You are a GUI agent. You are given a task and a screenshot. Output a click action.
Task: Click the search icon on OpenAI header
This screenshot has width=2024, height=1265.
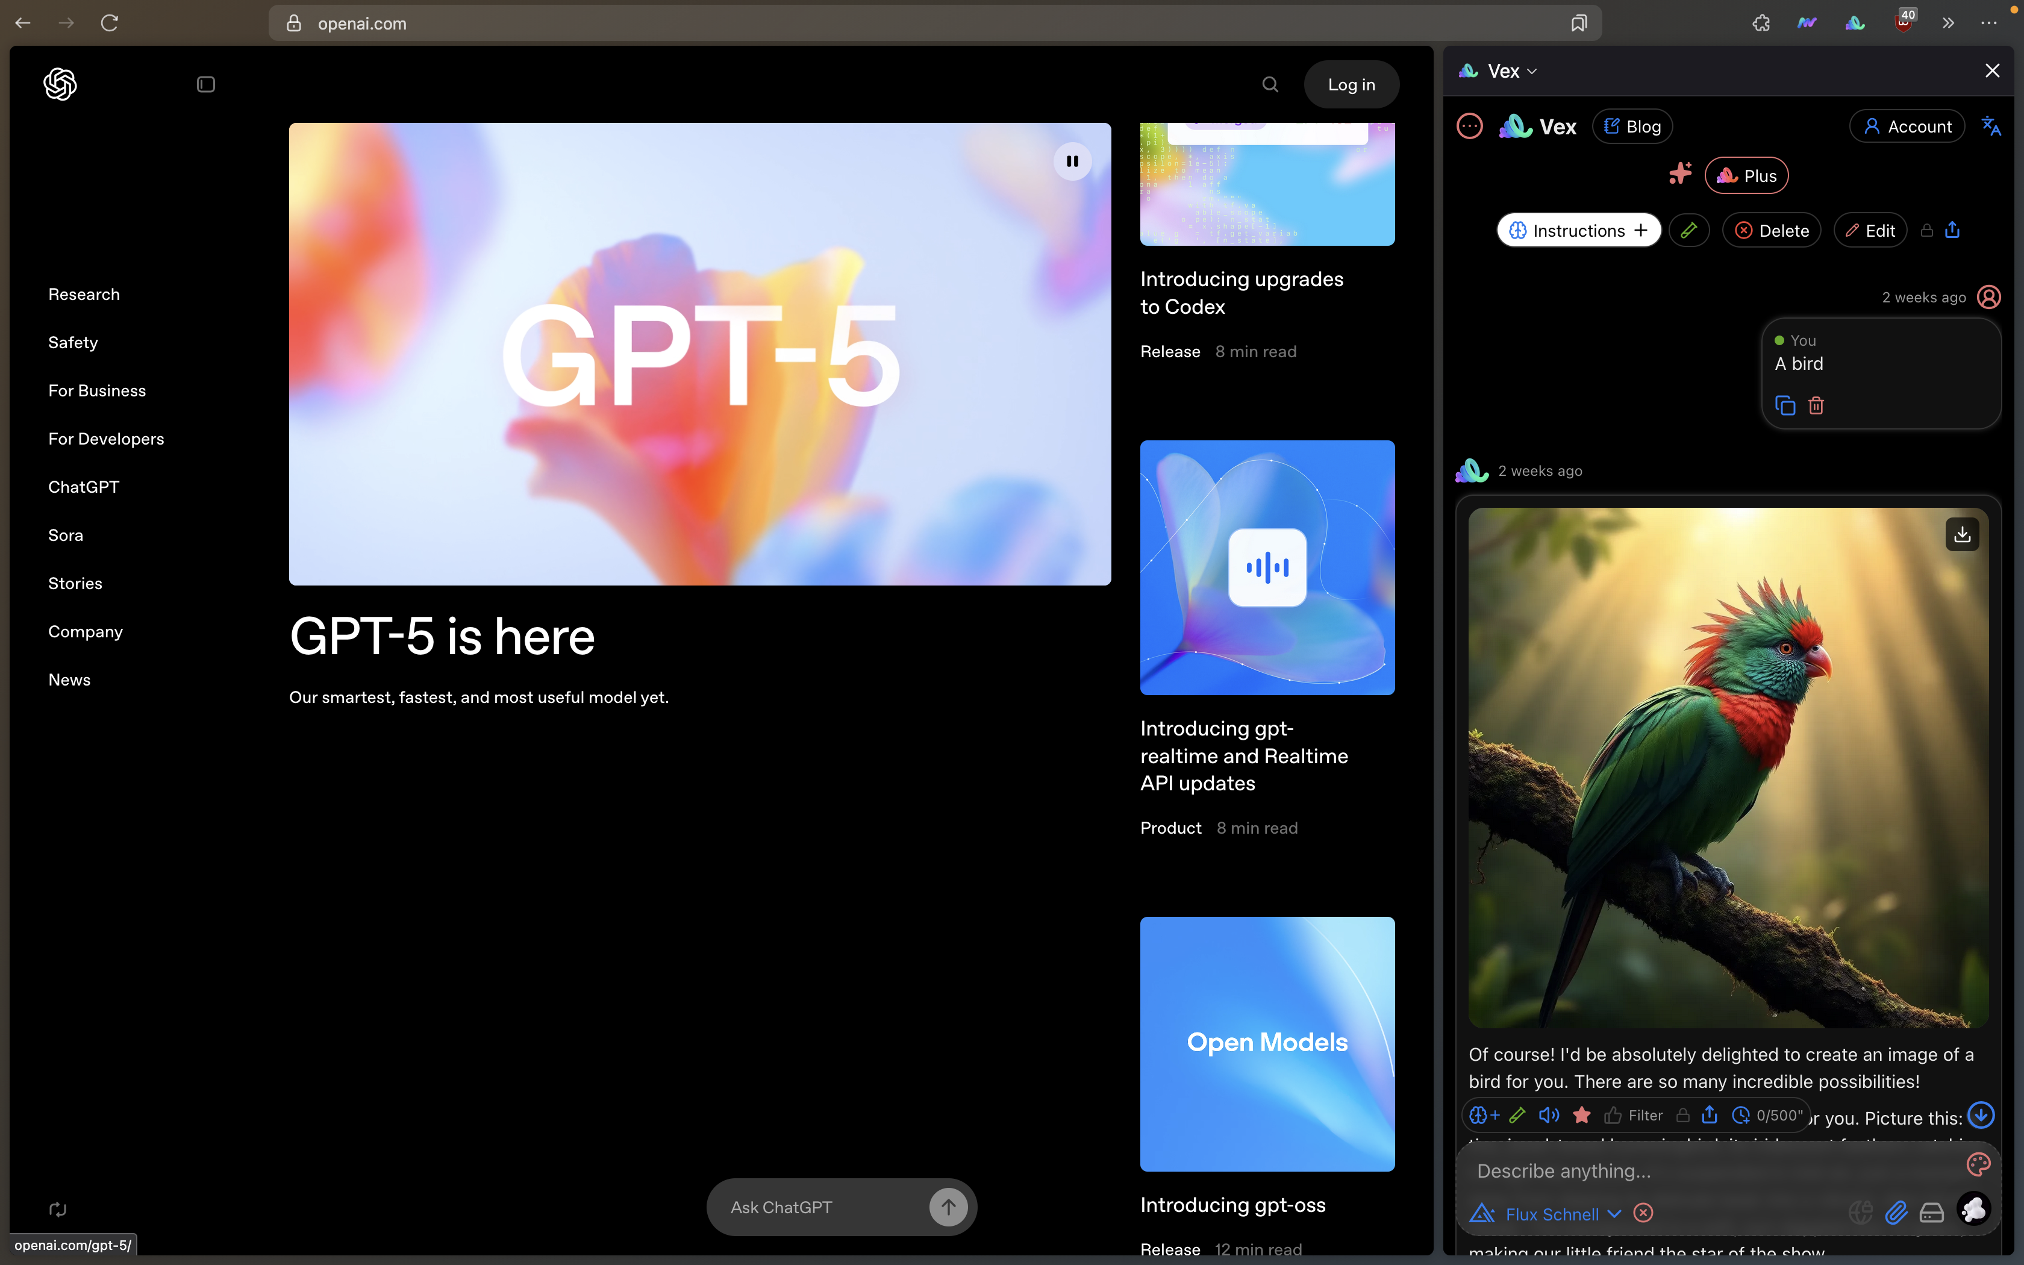[1270, 84]
